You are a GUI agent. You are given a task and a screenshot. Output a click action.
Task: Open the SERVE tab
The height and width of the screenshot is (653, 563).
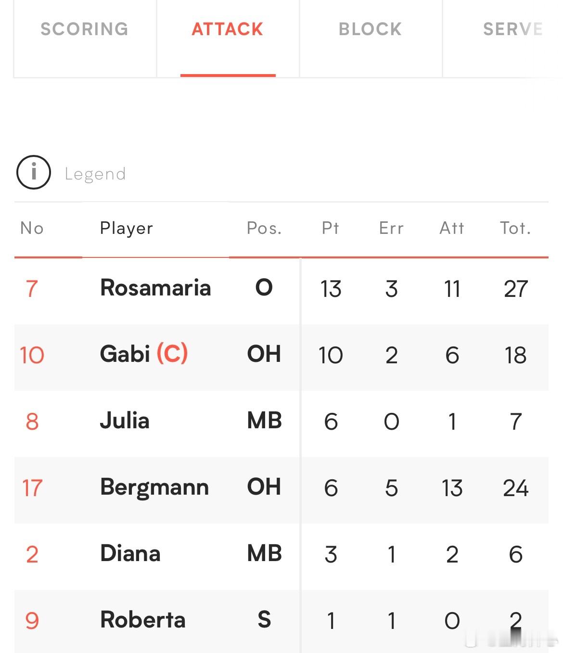click(x=513, y=29)
